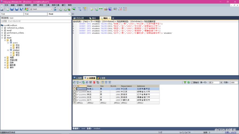Screen dimensions: 239x134
Task: Toggle the select-all checkbox in grid header
Action: click(74, 86)
